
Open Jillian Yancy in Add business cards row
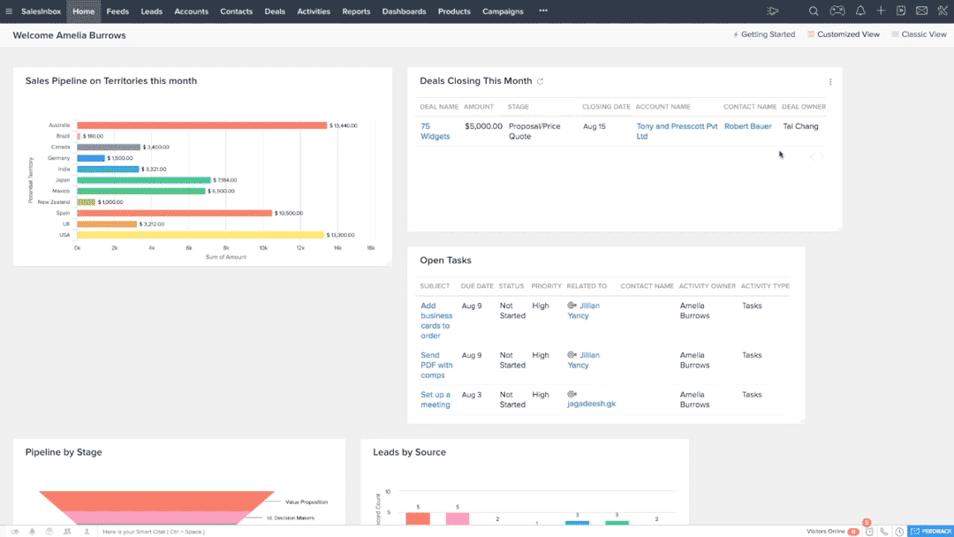(x=584, y=311)
